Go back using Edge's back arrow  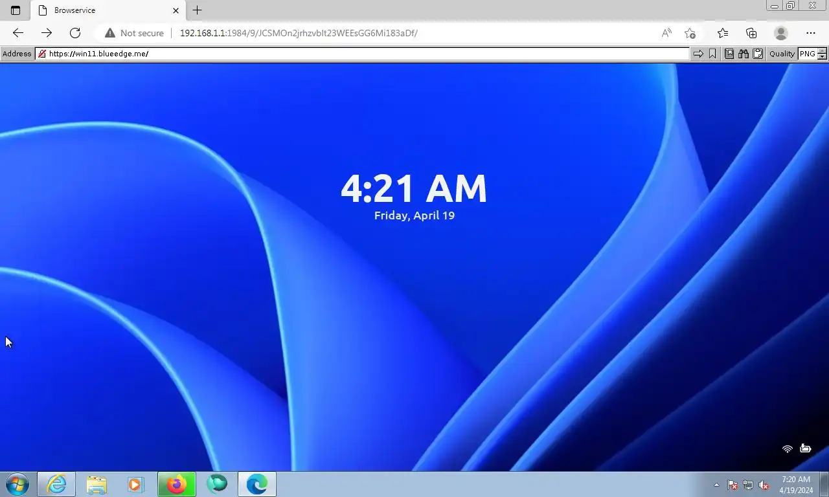click(18, 33)
